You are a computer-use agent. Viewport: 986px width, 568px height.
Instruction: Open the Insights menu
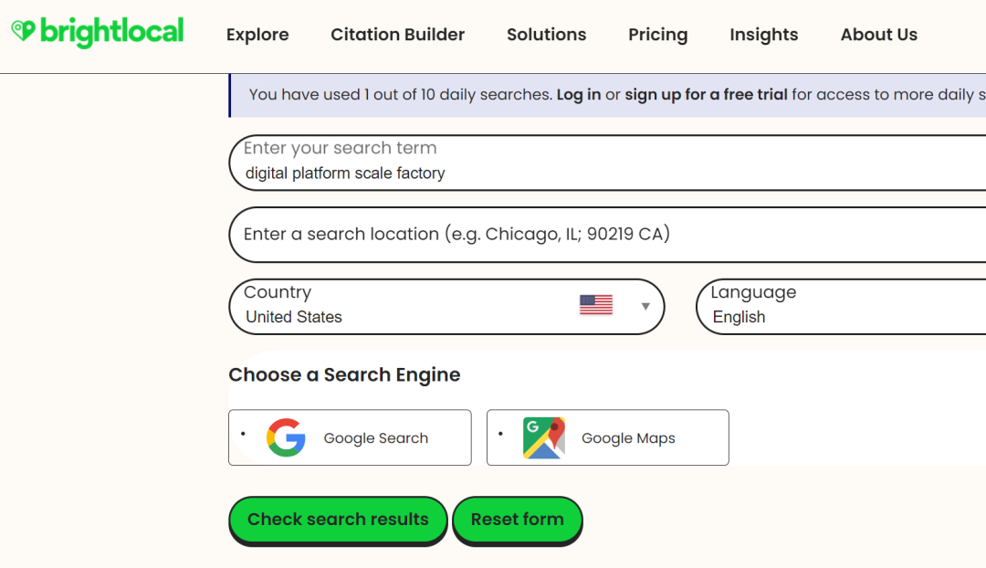pos(763,35)
